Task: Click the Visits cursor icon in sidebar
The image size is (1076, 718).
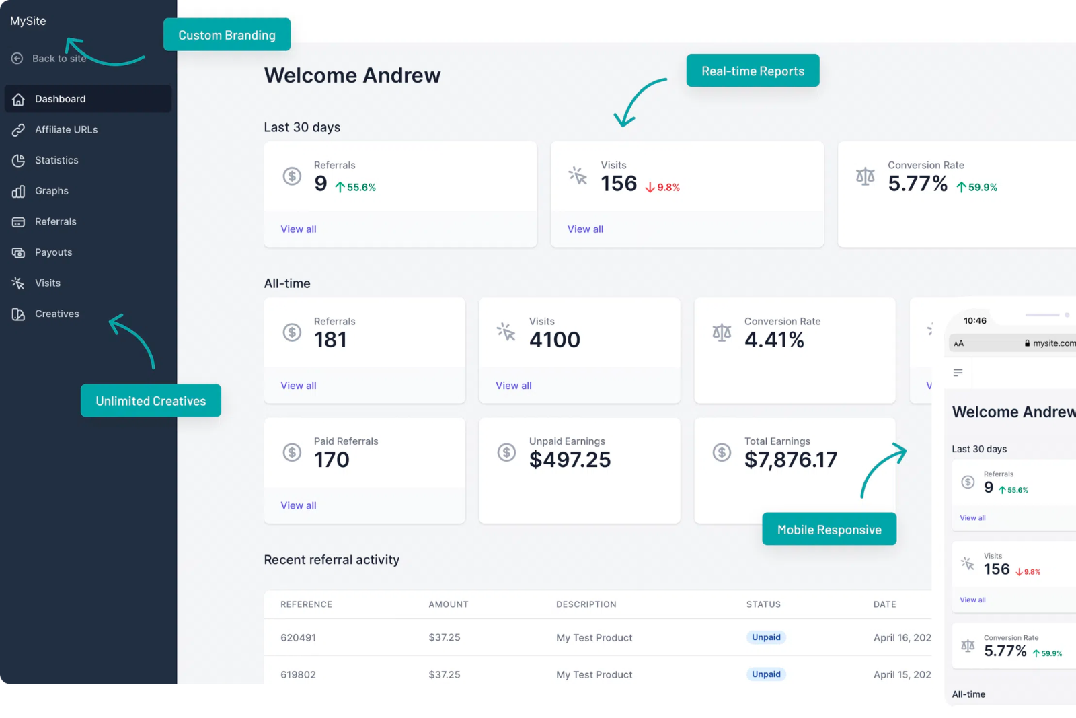Action: pyautogui.click(x=19, y=283)
